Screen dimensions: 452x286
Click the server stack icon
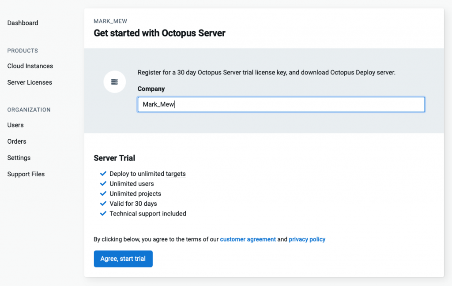[x=114, y=82]
